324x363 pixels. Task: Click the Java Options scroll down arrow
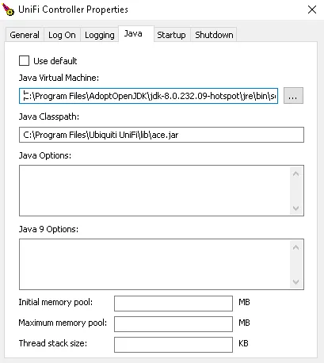click(295, 208)
